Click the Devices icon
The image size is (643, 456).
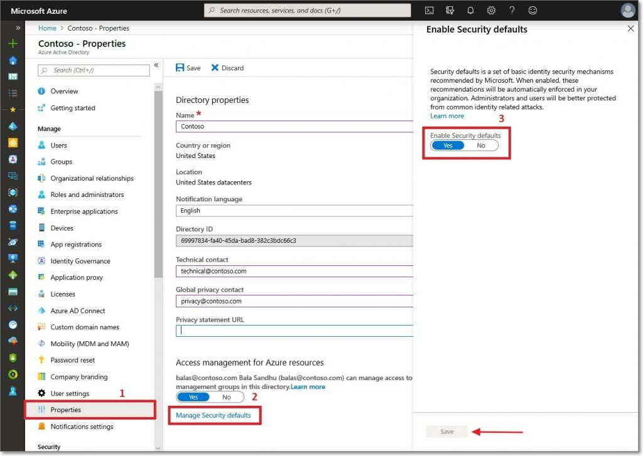point(41,228)
